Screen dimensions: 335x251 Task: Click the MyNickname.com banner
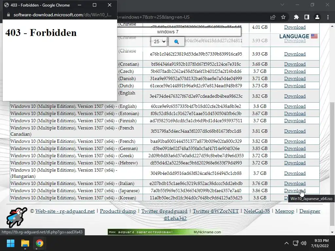165,232
